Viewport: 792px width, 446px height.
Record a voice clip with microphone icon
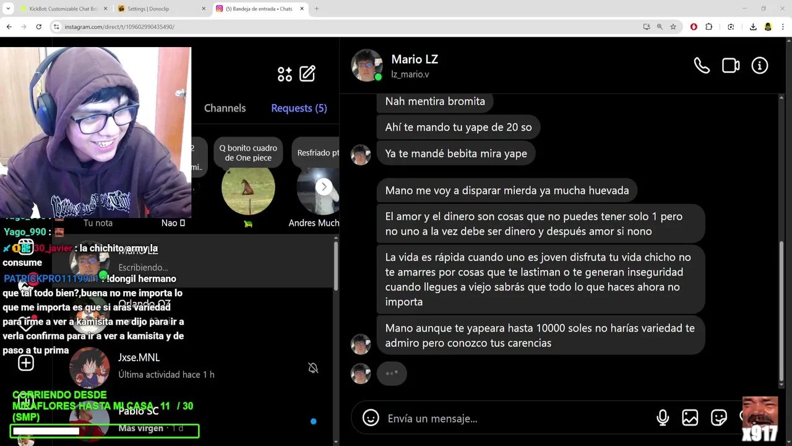click(663, 418)
